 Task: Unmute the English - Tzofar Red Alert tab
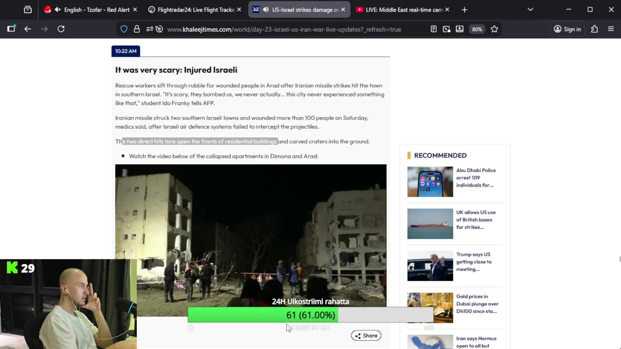[58, 10]
